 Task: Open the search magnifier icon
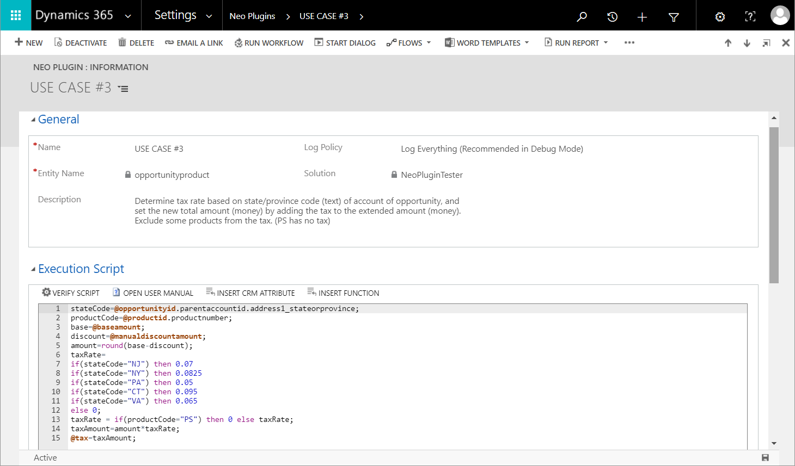(x=582, y=16)
